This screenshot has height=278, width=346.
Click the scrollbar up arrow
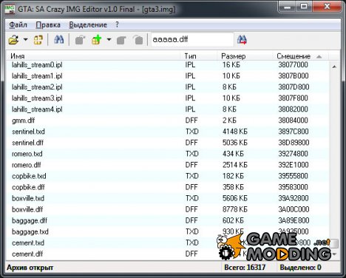click(x=334, y=67)
